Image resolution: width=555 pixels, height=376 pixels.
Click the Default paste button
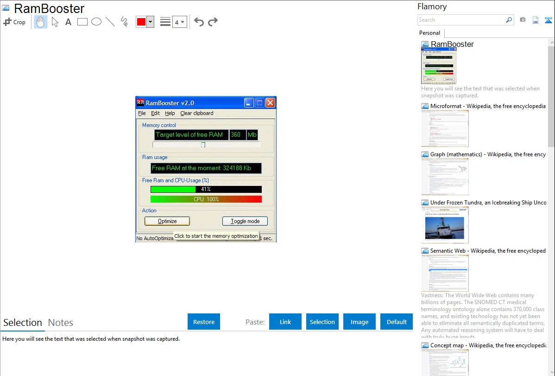397,322
